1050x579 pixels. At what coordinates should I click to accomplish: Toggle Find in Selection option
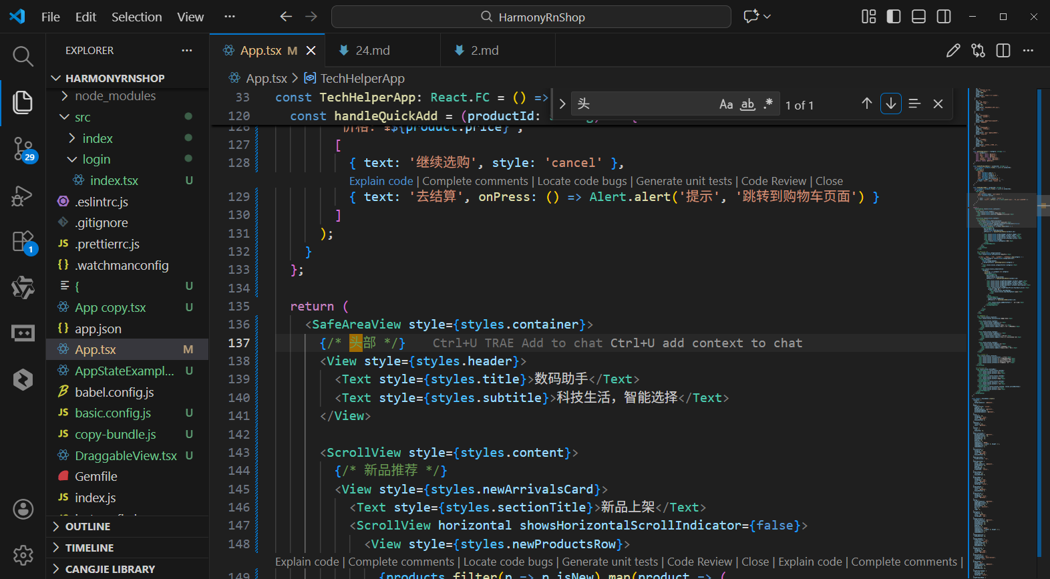pos(914,104)
